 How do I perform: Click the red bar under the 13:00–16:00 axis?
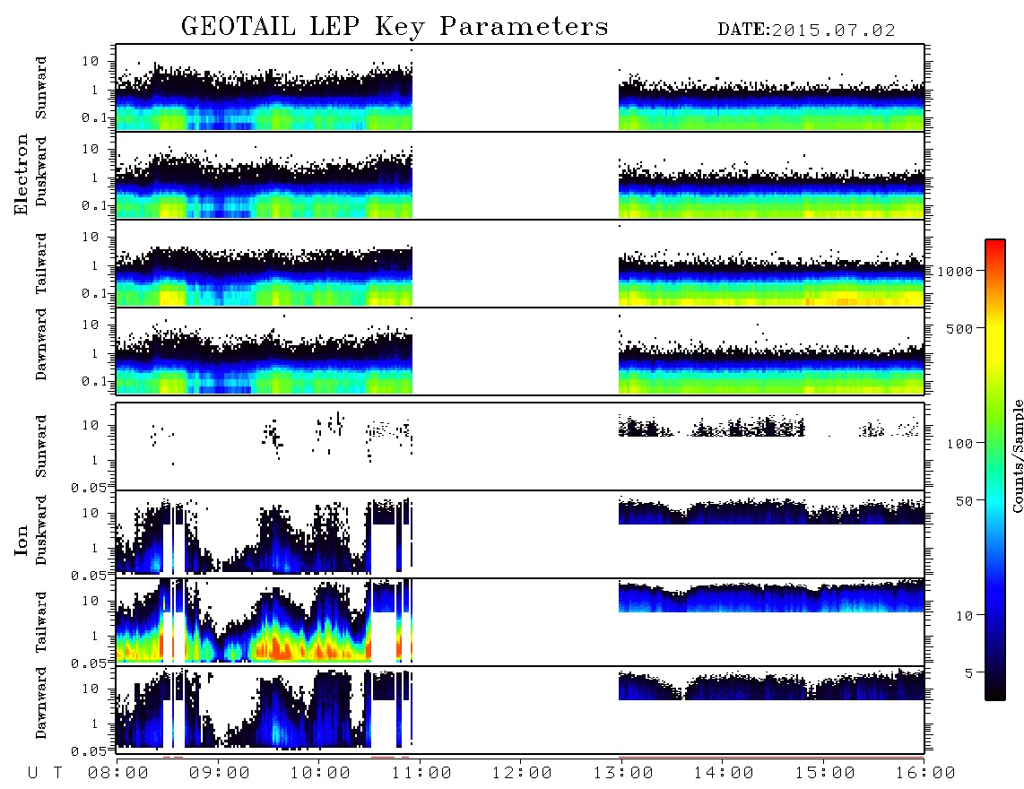(x=771, y=758)
